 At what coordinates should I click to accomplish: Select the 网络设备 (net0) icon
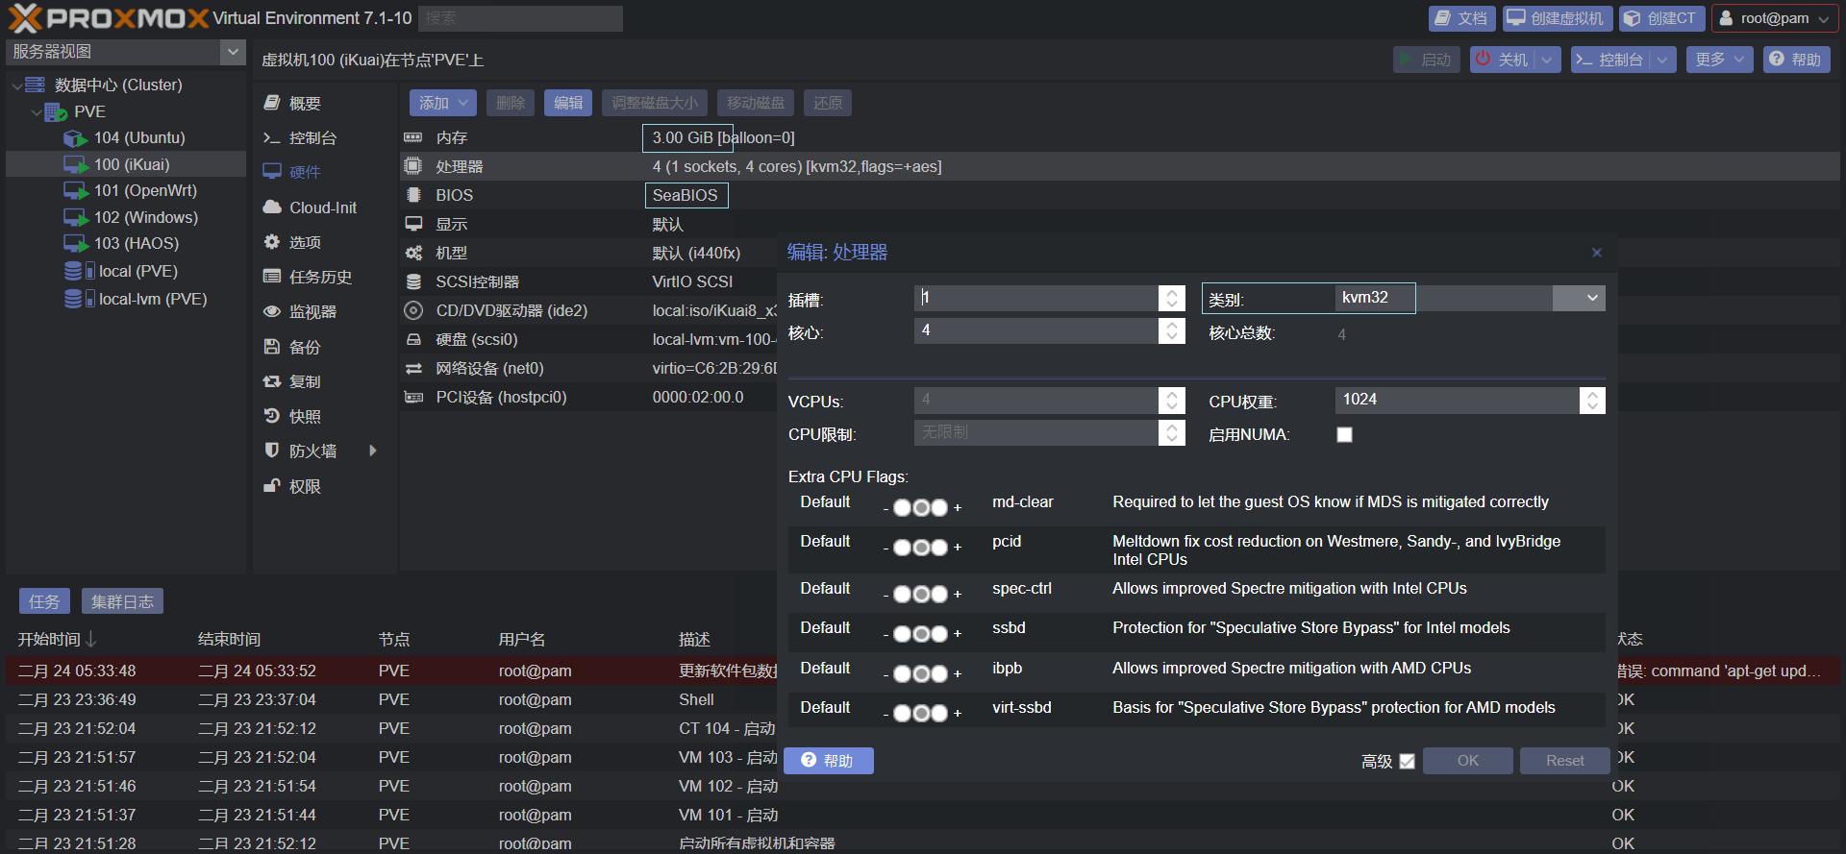[x=413, y=368]
